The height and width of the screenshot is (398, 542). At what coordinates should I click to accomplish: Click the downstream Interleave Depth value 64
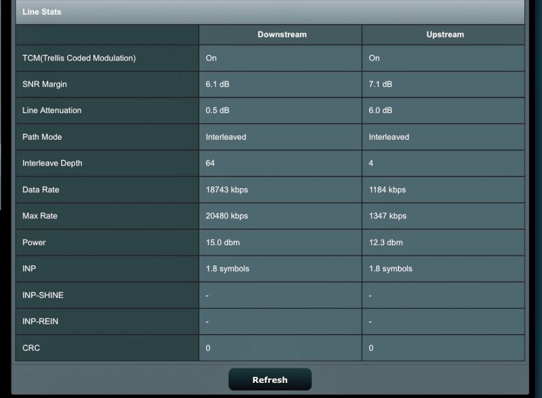click(210, 163)
